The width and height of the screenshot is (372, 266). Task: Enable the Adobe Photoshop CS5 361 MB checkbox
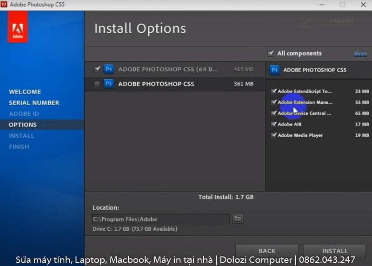(97, 84)
